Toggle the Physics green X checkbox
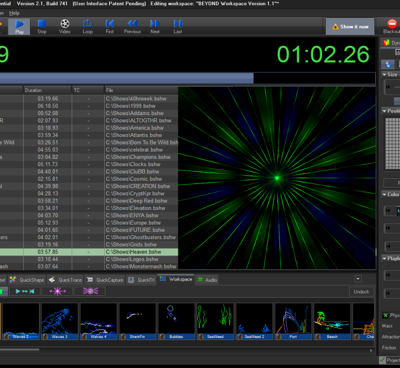400x368 pixels. (x=385, y=315)
